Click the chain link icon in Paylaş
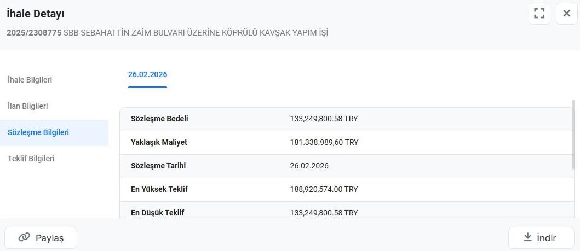The image size is (580, 251). point(24,237)
